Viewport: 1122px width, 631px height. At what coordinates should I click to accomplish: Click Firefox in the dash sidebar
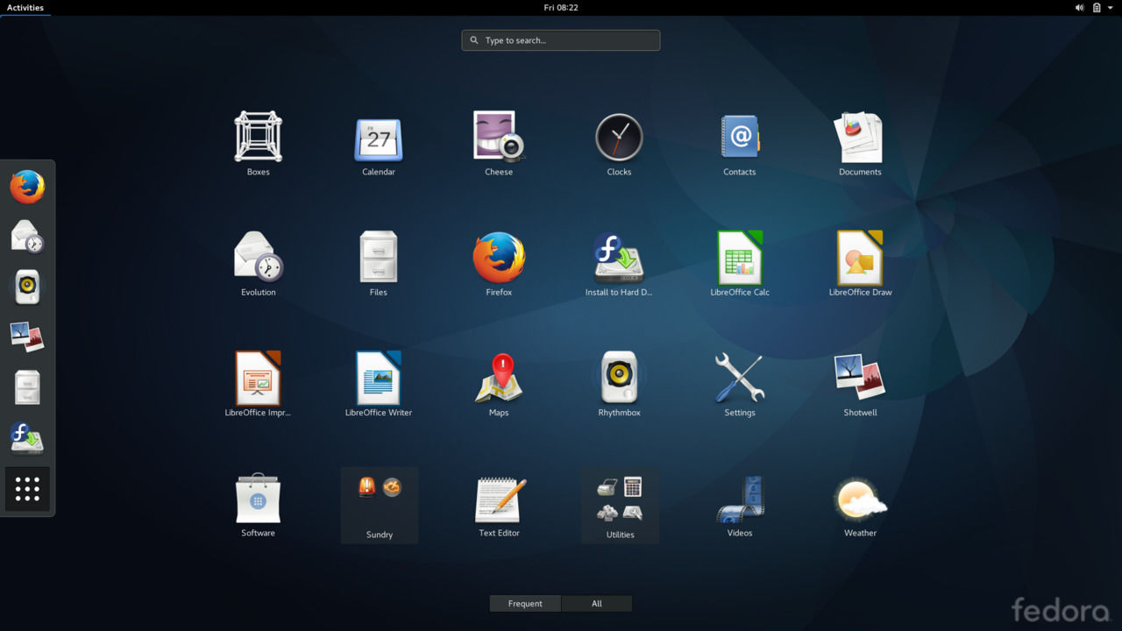[x=27, y=187]
